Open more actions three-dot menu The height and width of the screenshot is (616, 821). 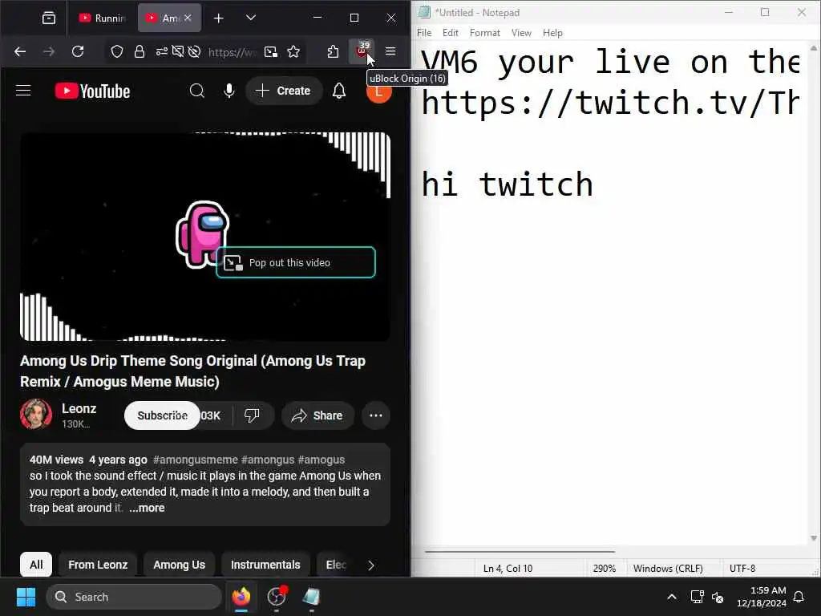(376, 415)
